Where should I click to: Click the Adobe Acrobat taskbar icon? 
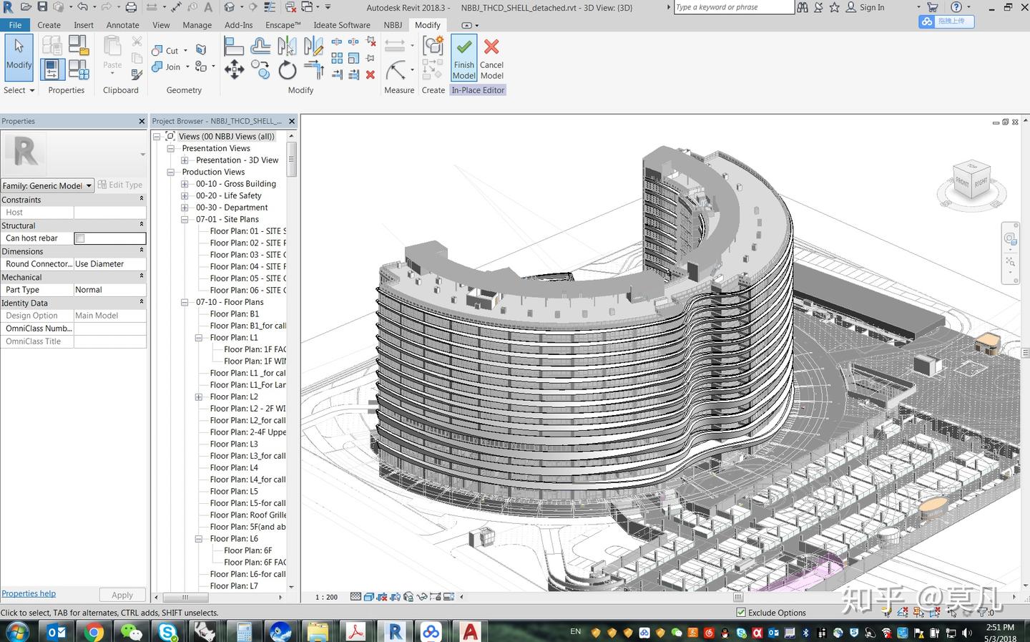tap(355, 632)
